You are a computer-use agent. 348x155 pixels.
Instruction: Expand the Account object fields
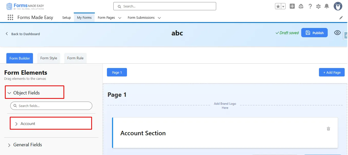[16, 124]
